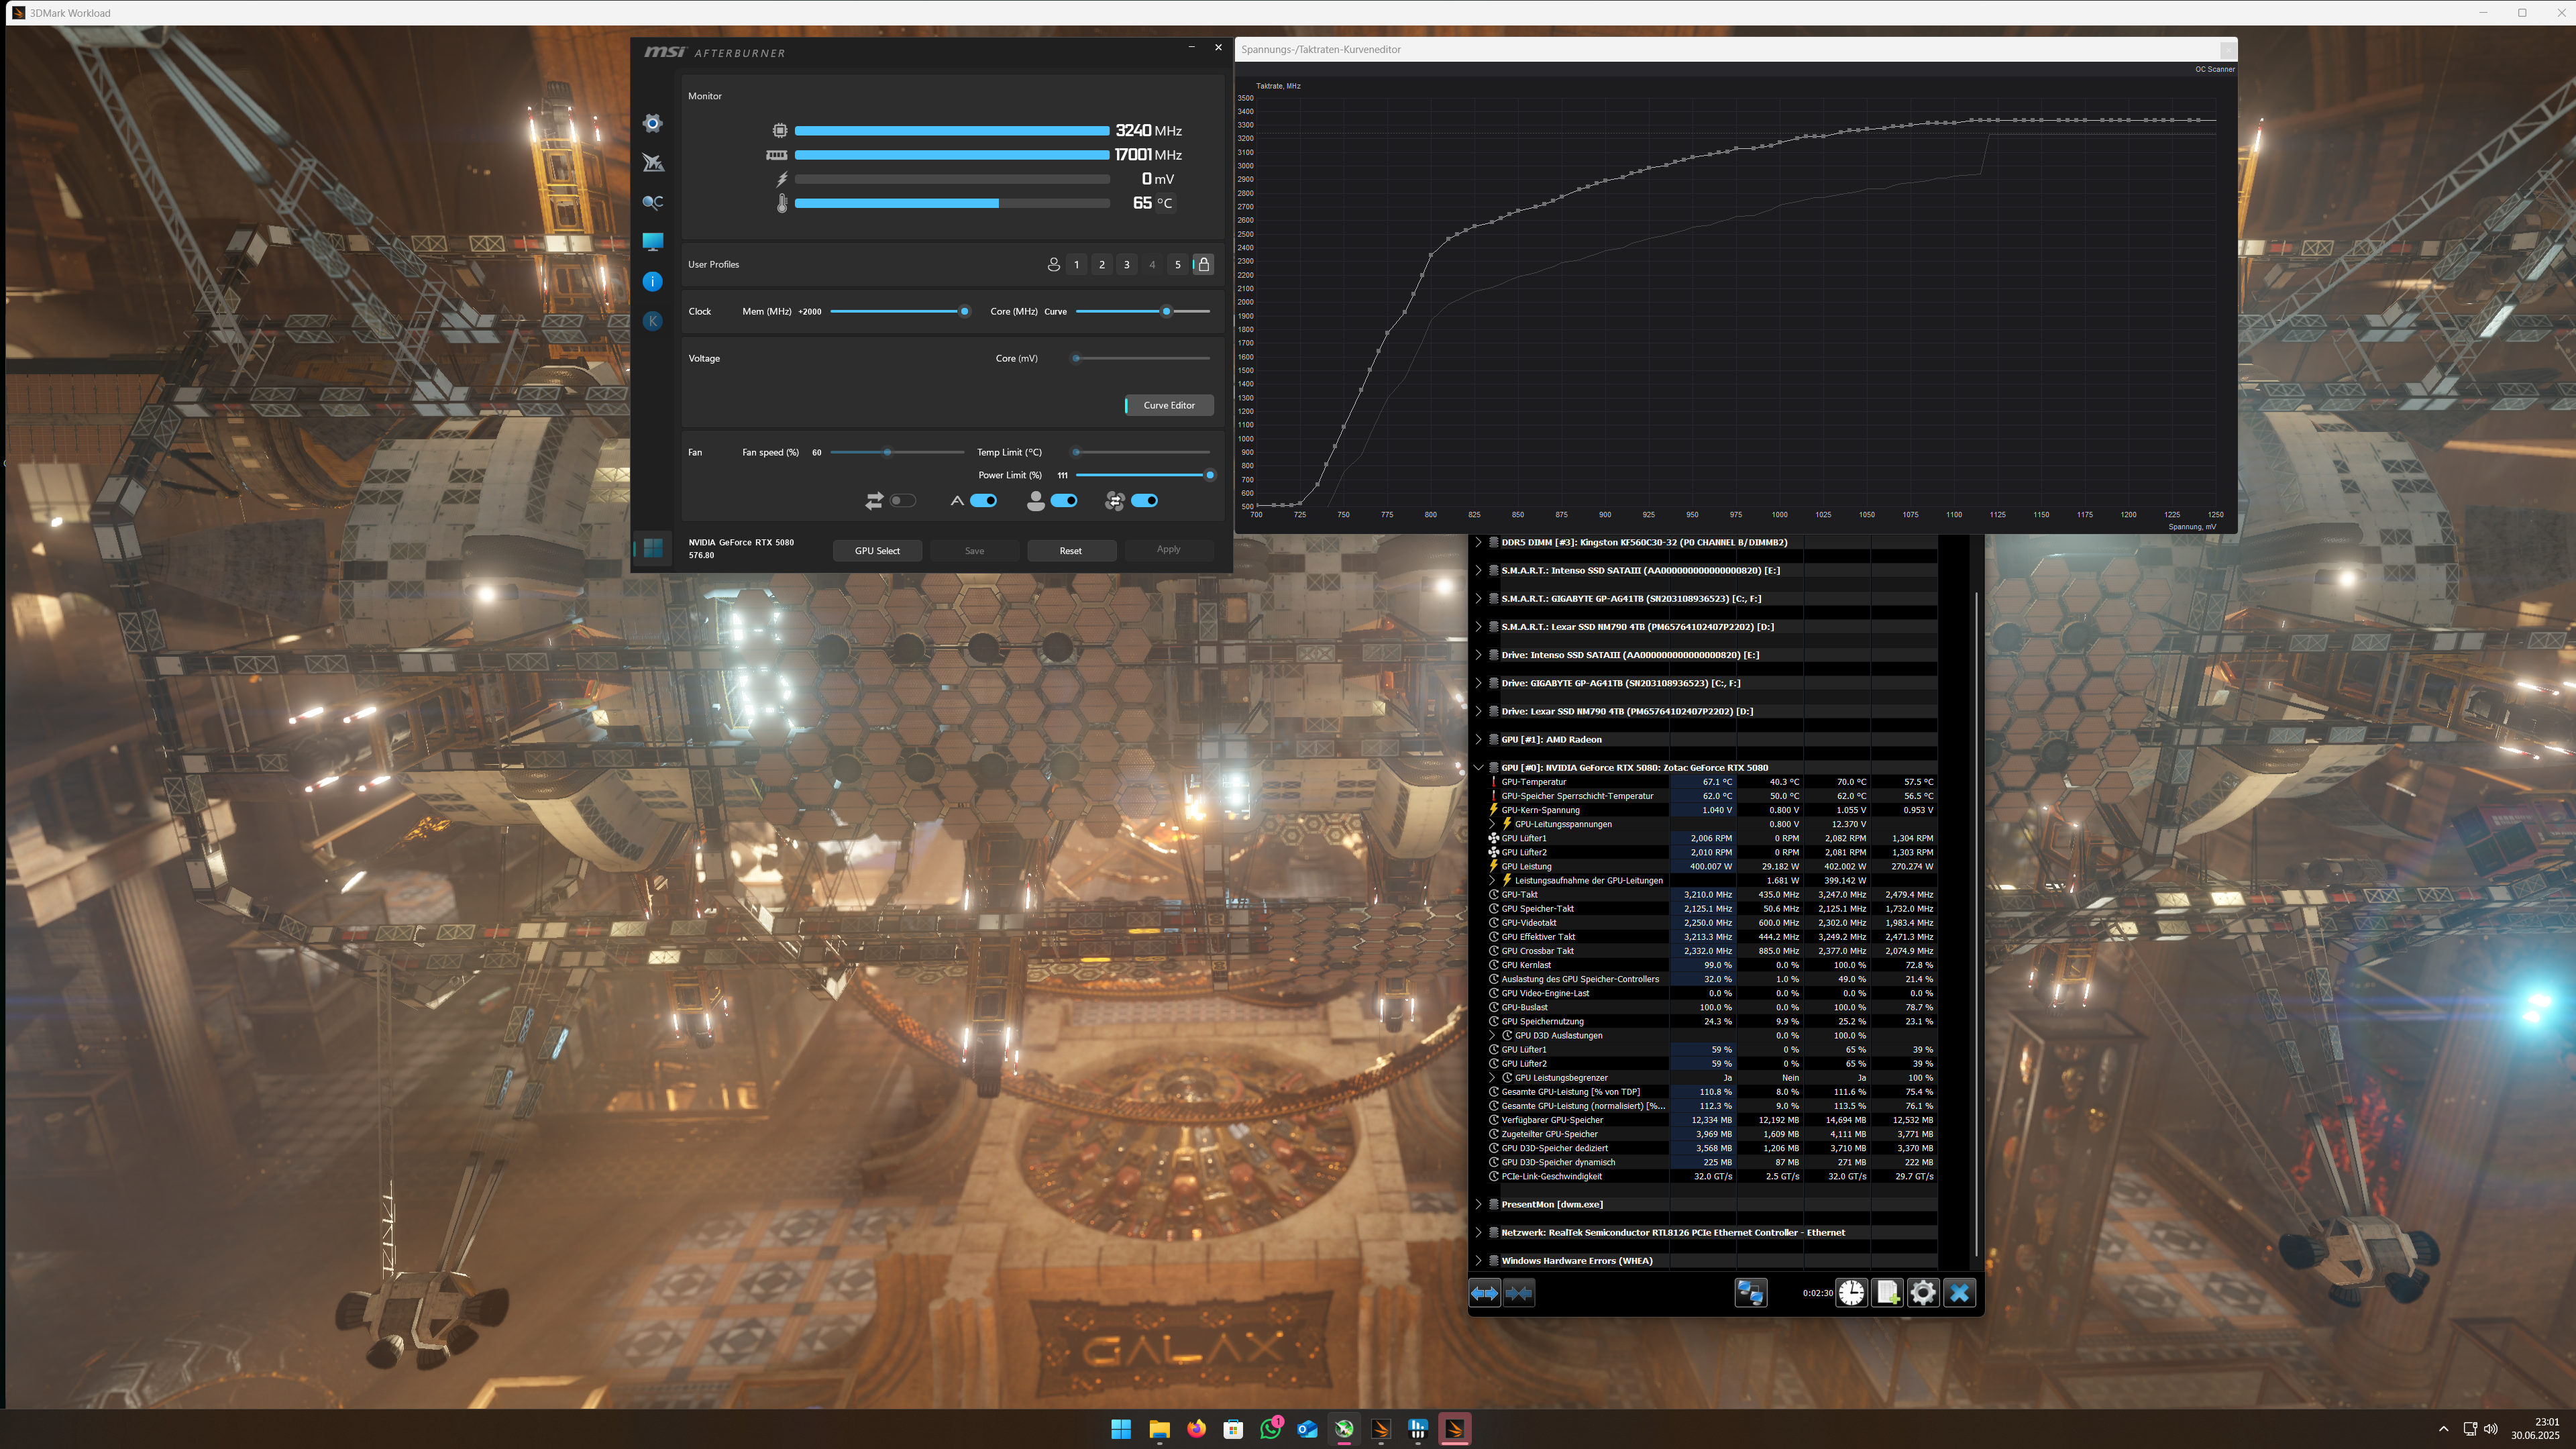2576x1449 pixels.
Task: Click the blue info icon in sidebar
Action: [653, 282]
